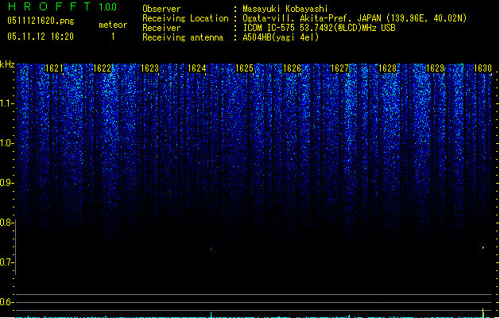Click the Receiver label

coord(161,28)
